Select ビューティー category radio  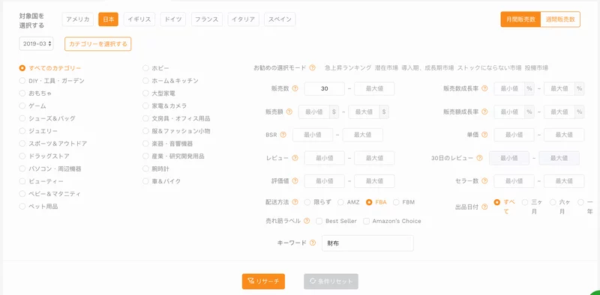22,181
